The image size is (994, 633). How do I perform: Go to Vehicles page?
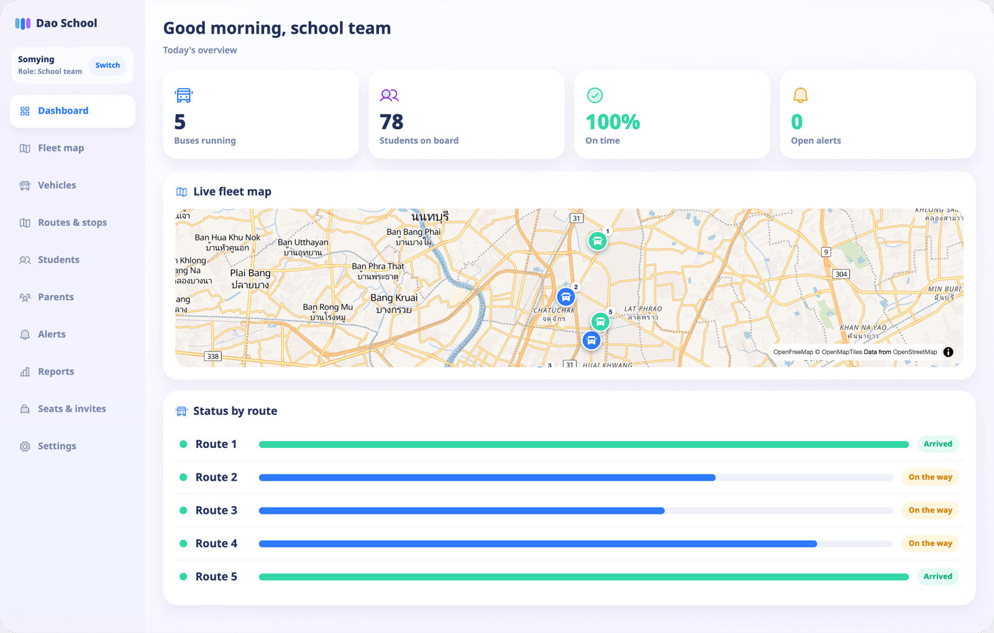click(73, 186)
